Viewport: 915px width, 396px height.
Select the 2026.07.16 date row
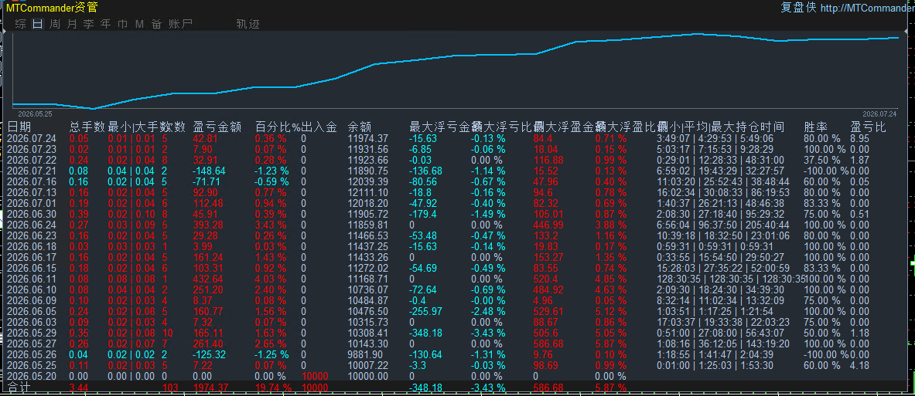click(32, 181)
